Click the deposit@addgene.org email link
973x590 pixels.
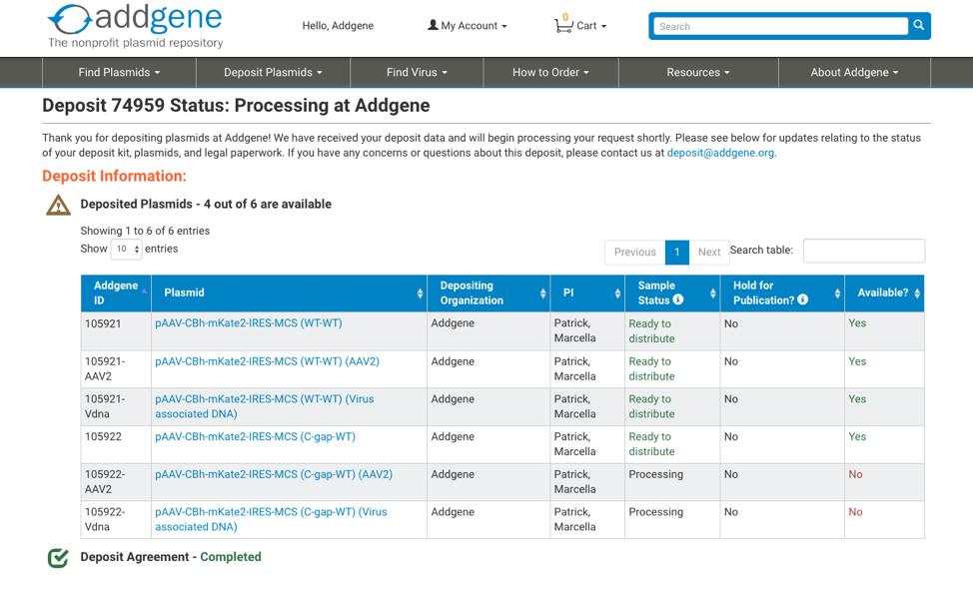720,153
